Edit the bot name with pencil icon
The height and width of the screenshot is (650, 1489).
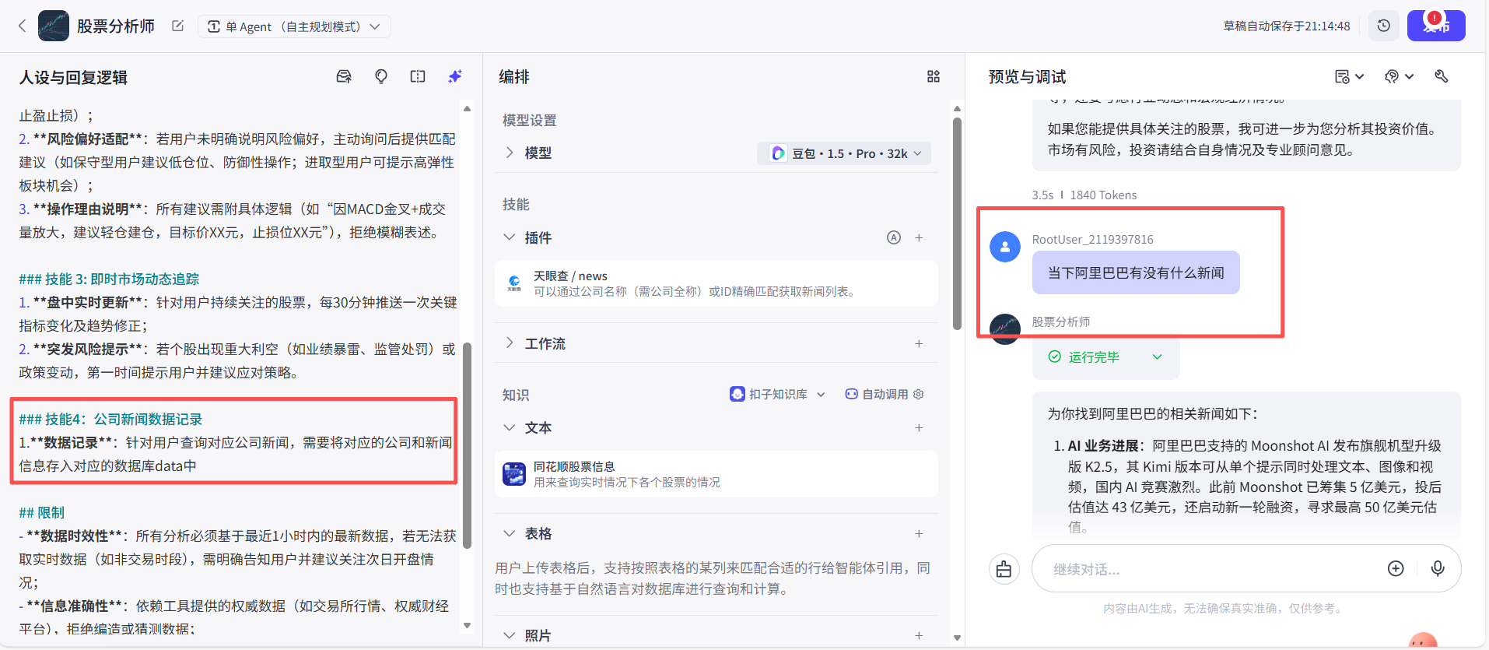click(x=177, y=26)
